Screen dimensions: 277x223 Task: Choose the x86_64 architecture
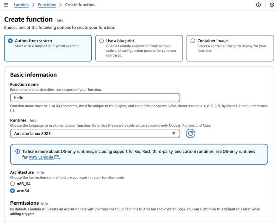click(x=13, y=184)
